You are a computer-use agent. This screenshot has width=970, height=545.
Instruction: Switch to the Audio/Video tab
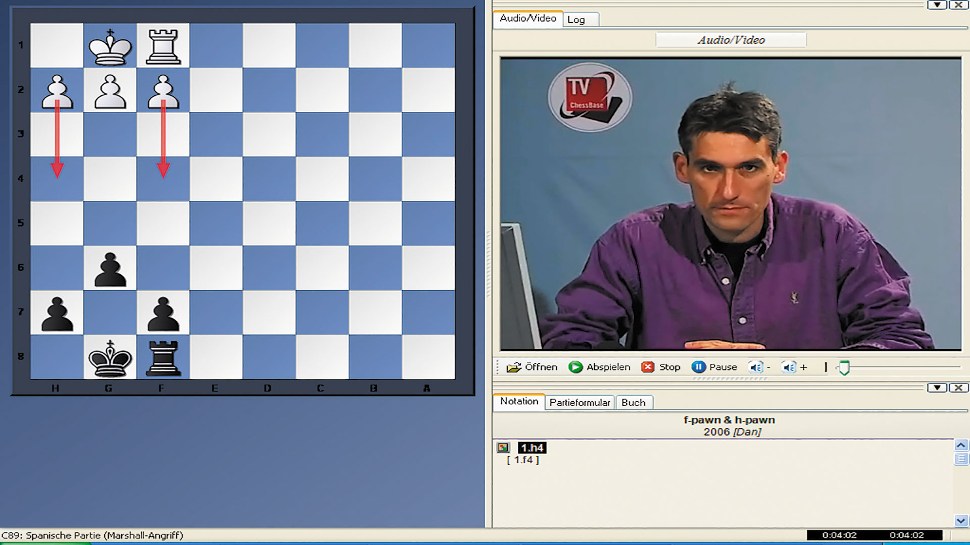pyautogui.click(x=528, y=19)
